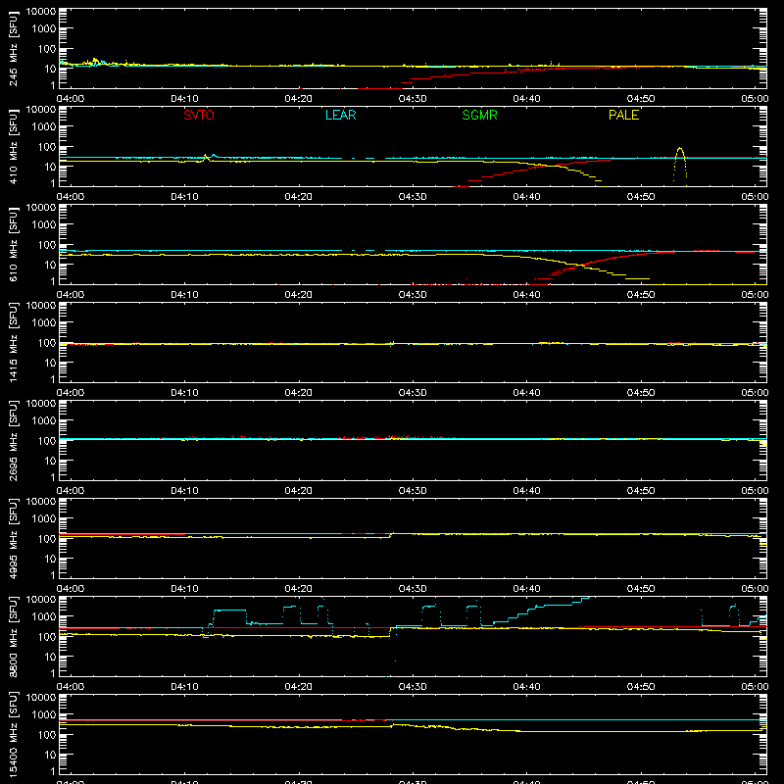Select the 8800 MHz [SFU] axis title

[x=13, y=636]
